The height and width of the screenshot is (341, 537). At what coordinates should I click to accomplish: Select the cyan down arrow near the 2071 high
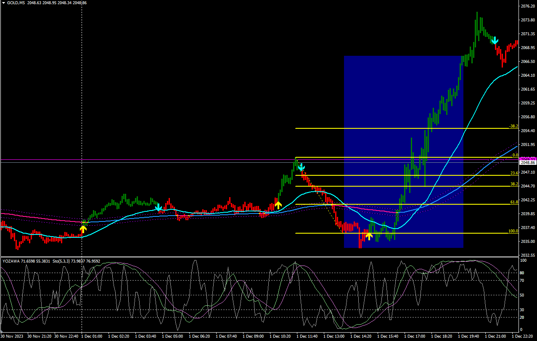click(495, 40)
